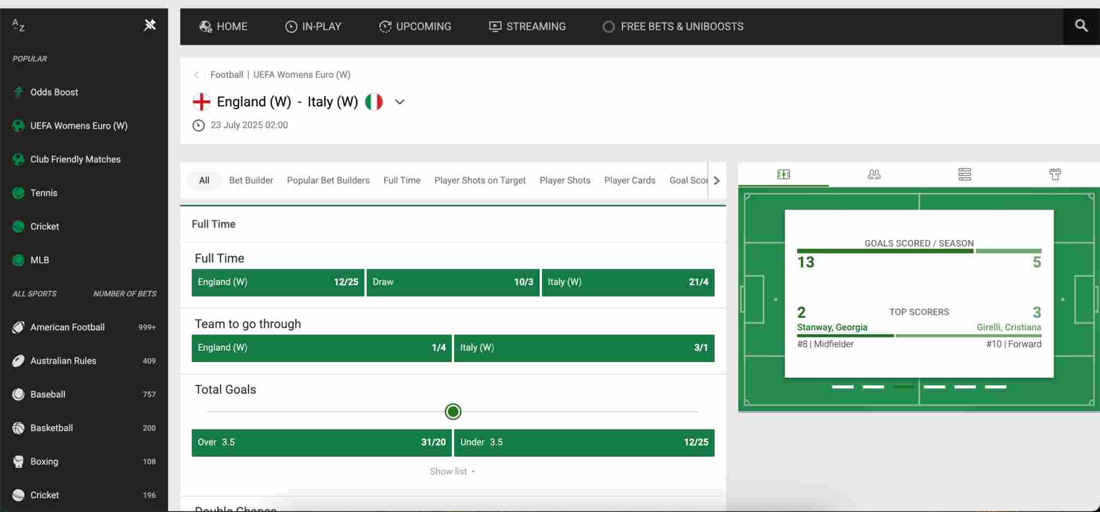Click the clock icon beside match date
Image resolution: width=1100 pixels, height=512 pixels.
(x=199, y=125)
